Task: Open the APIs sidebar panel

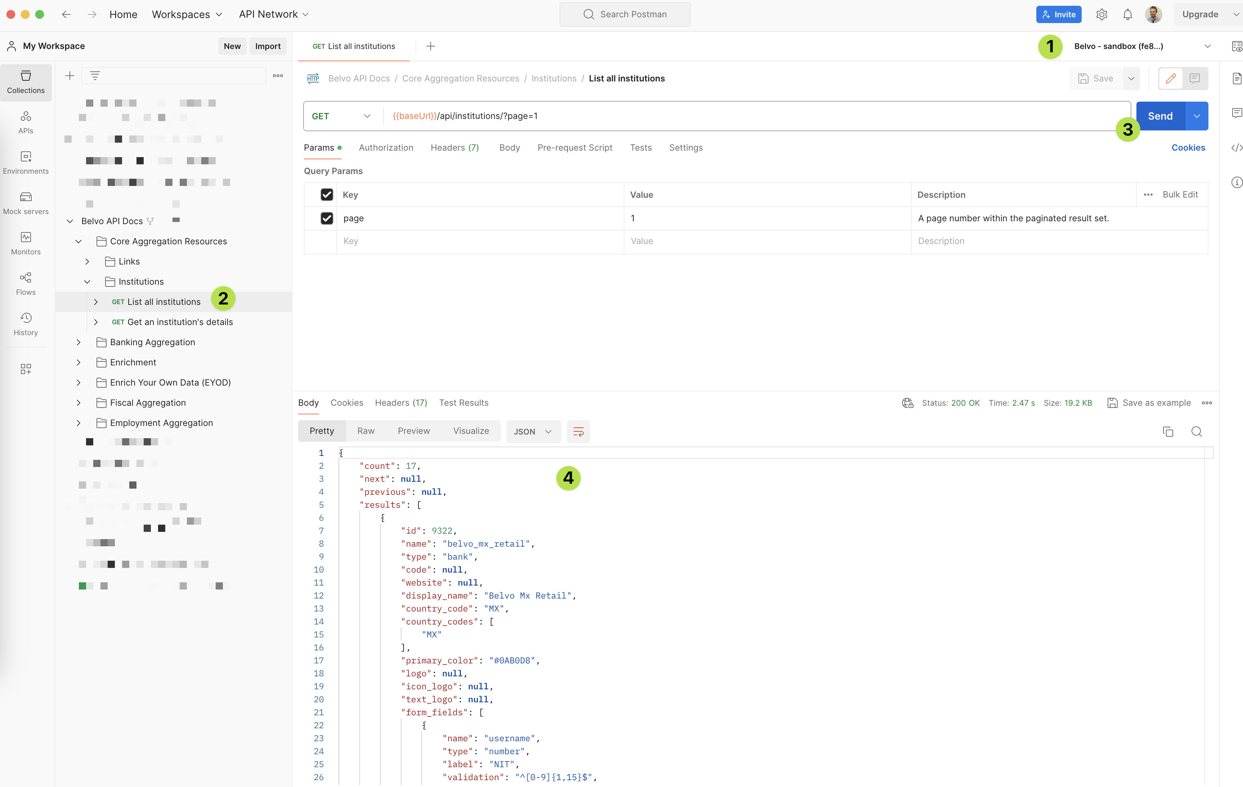Action: [26, 123]
